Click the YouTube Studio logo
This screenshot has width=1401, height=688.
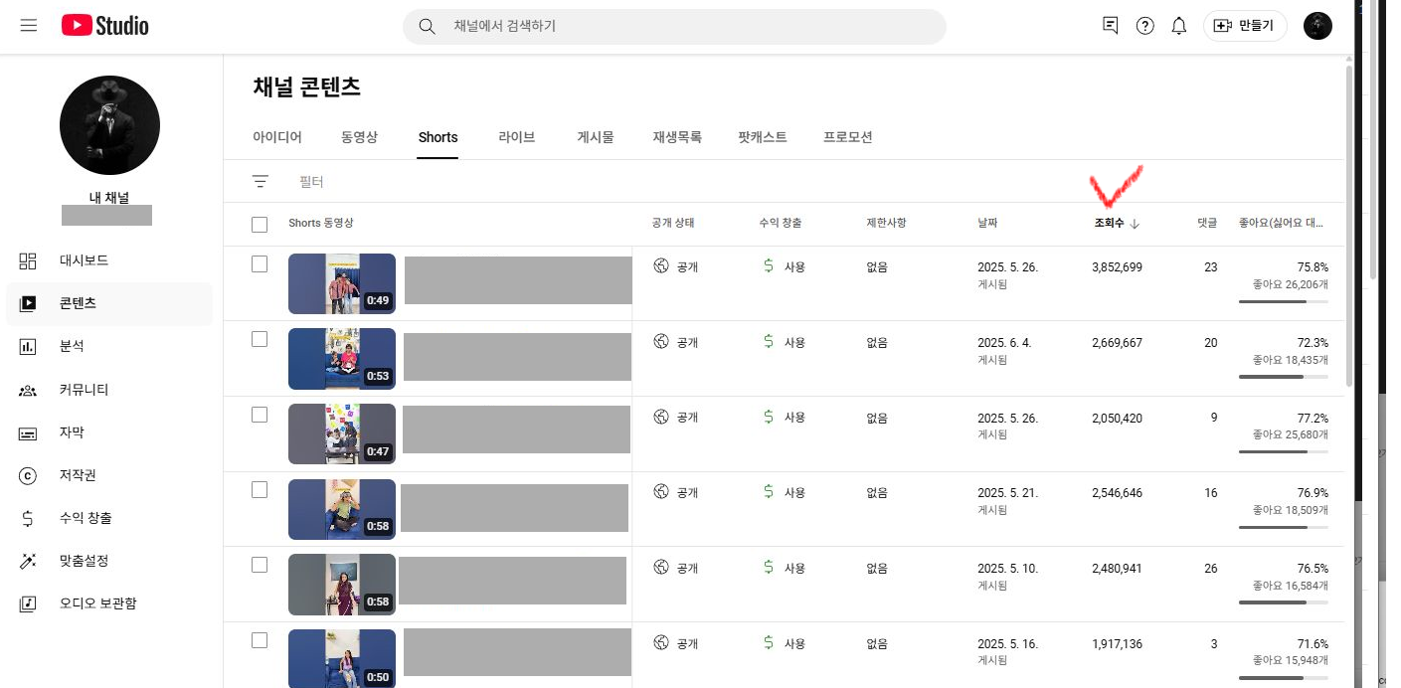[104, 26]
